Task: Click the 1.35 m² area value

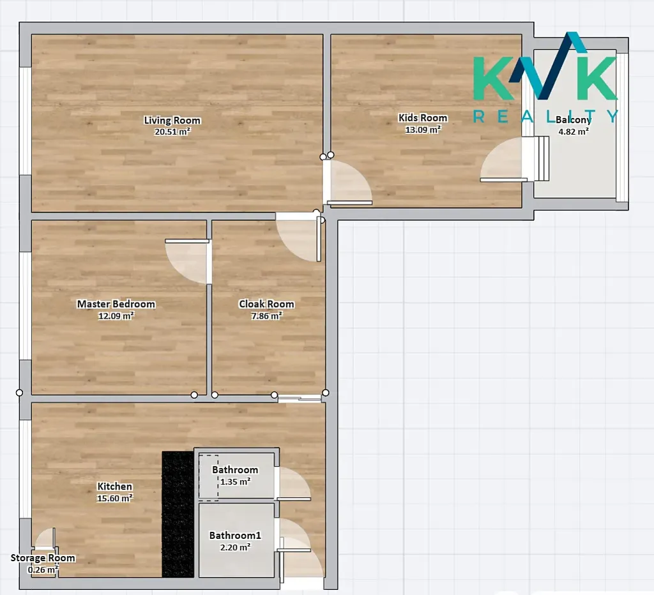Action: point(235,481)
